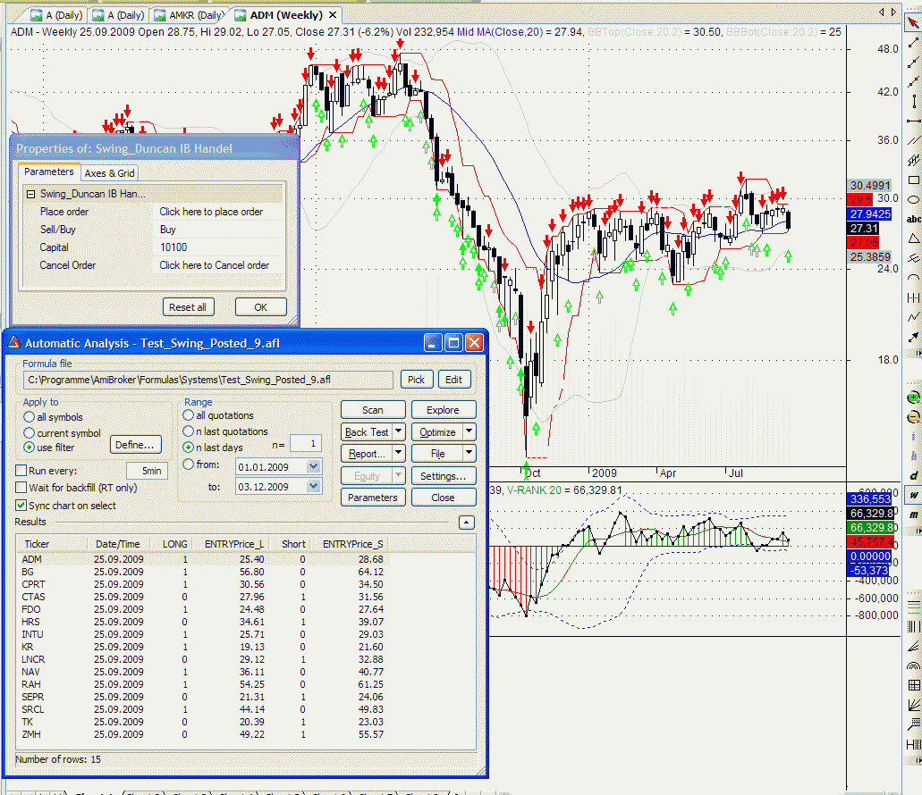Select the 'all symbols' radio button
922x795 pixels.
point(30,417)
